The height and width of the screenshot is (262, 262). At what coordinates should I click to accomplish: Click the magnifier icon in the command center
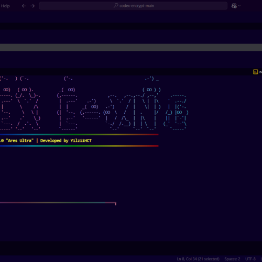pyautogui.click(x=116, y=6)
